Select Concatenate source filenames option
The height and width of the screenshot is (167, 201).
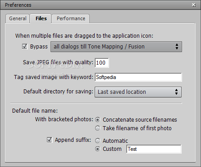tap(98, 119)
